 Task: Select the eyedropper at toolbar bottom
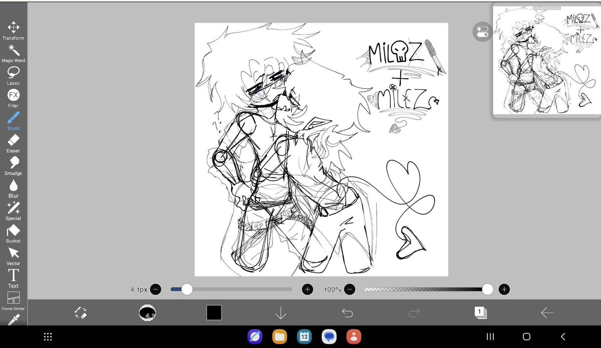(13, 319)
